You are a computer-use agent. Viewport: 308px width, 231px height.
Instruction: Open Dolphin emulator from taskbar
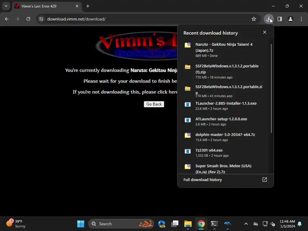pos(227,224)
